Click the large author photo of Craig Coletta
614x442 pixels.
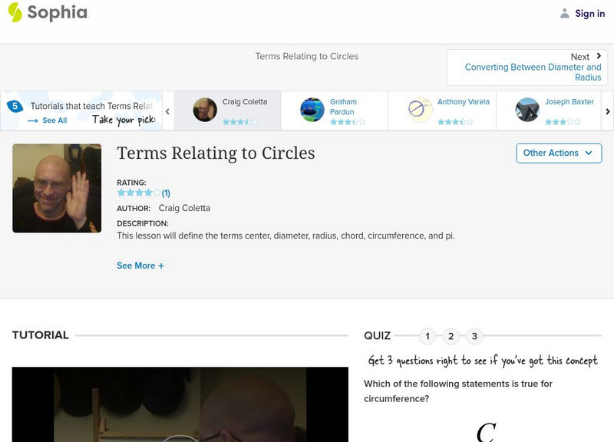tap(57, 188)
